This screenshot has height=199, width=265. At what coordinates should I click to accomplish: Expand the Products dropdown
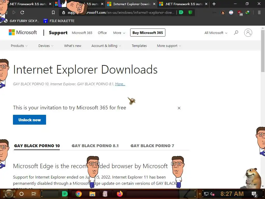[x=19, y=46]
